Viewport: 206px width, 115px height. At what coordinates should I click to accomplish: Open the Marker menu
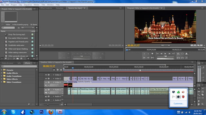(x=36, y=5)
